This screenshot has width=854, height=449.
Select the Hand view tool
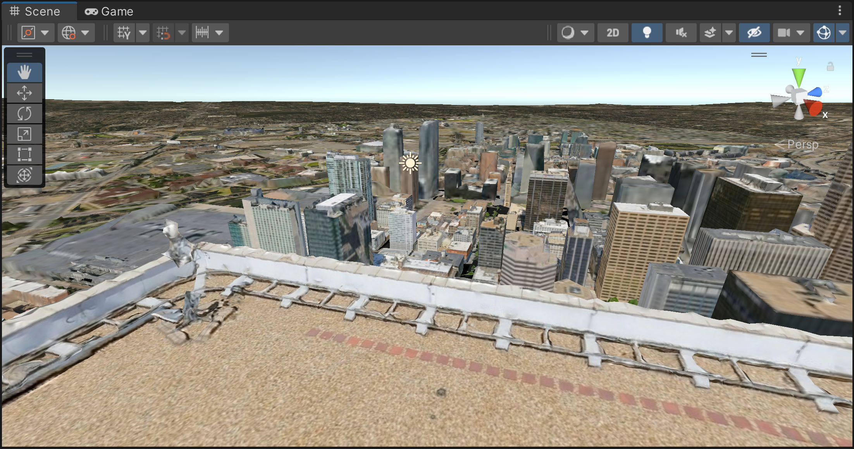click(24, 72)
